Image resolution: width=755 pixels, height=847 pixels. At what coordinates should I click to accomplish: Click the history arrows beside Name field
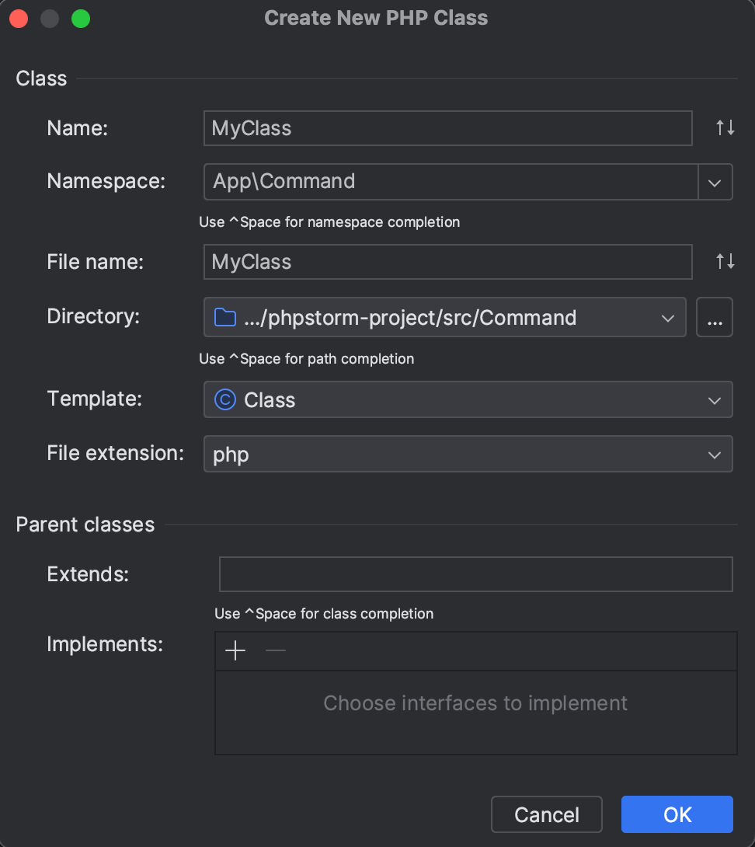coord(723,128)
